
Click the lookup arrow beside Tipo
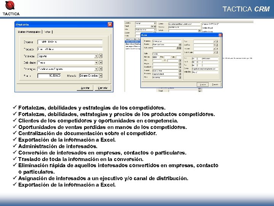click(217, 41)
